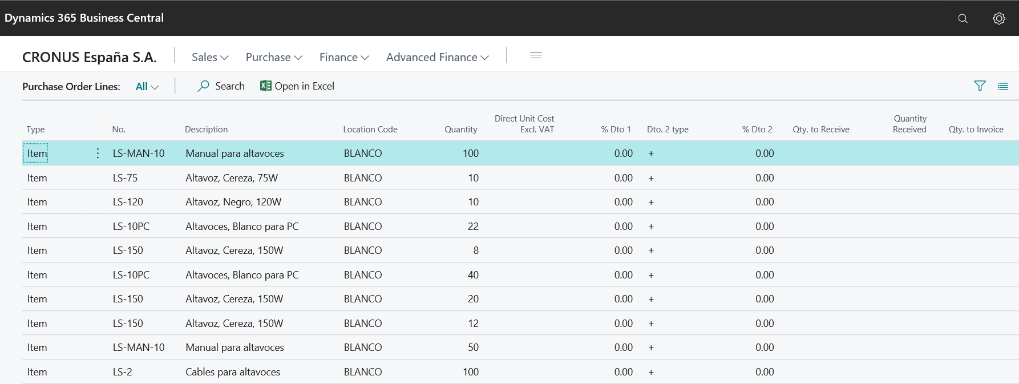Click the % Dto 1 column header

click(616, 130)
